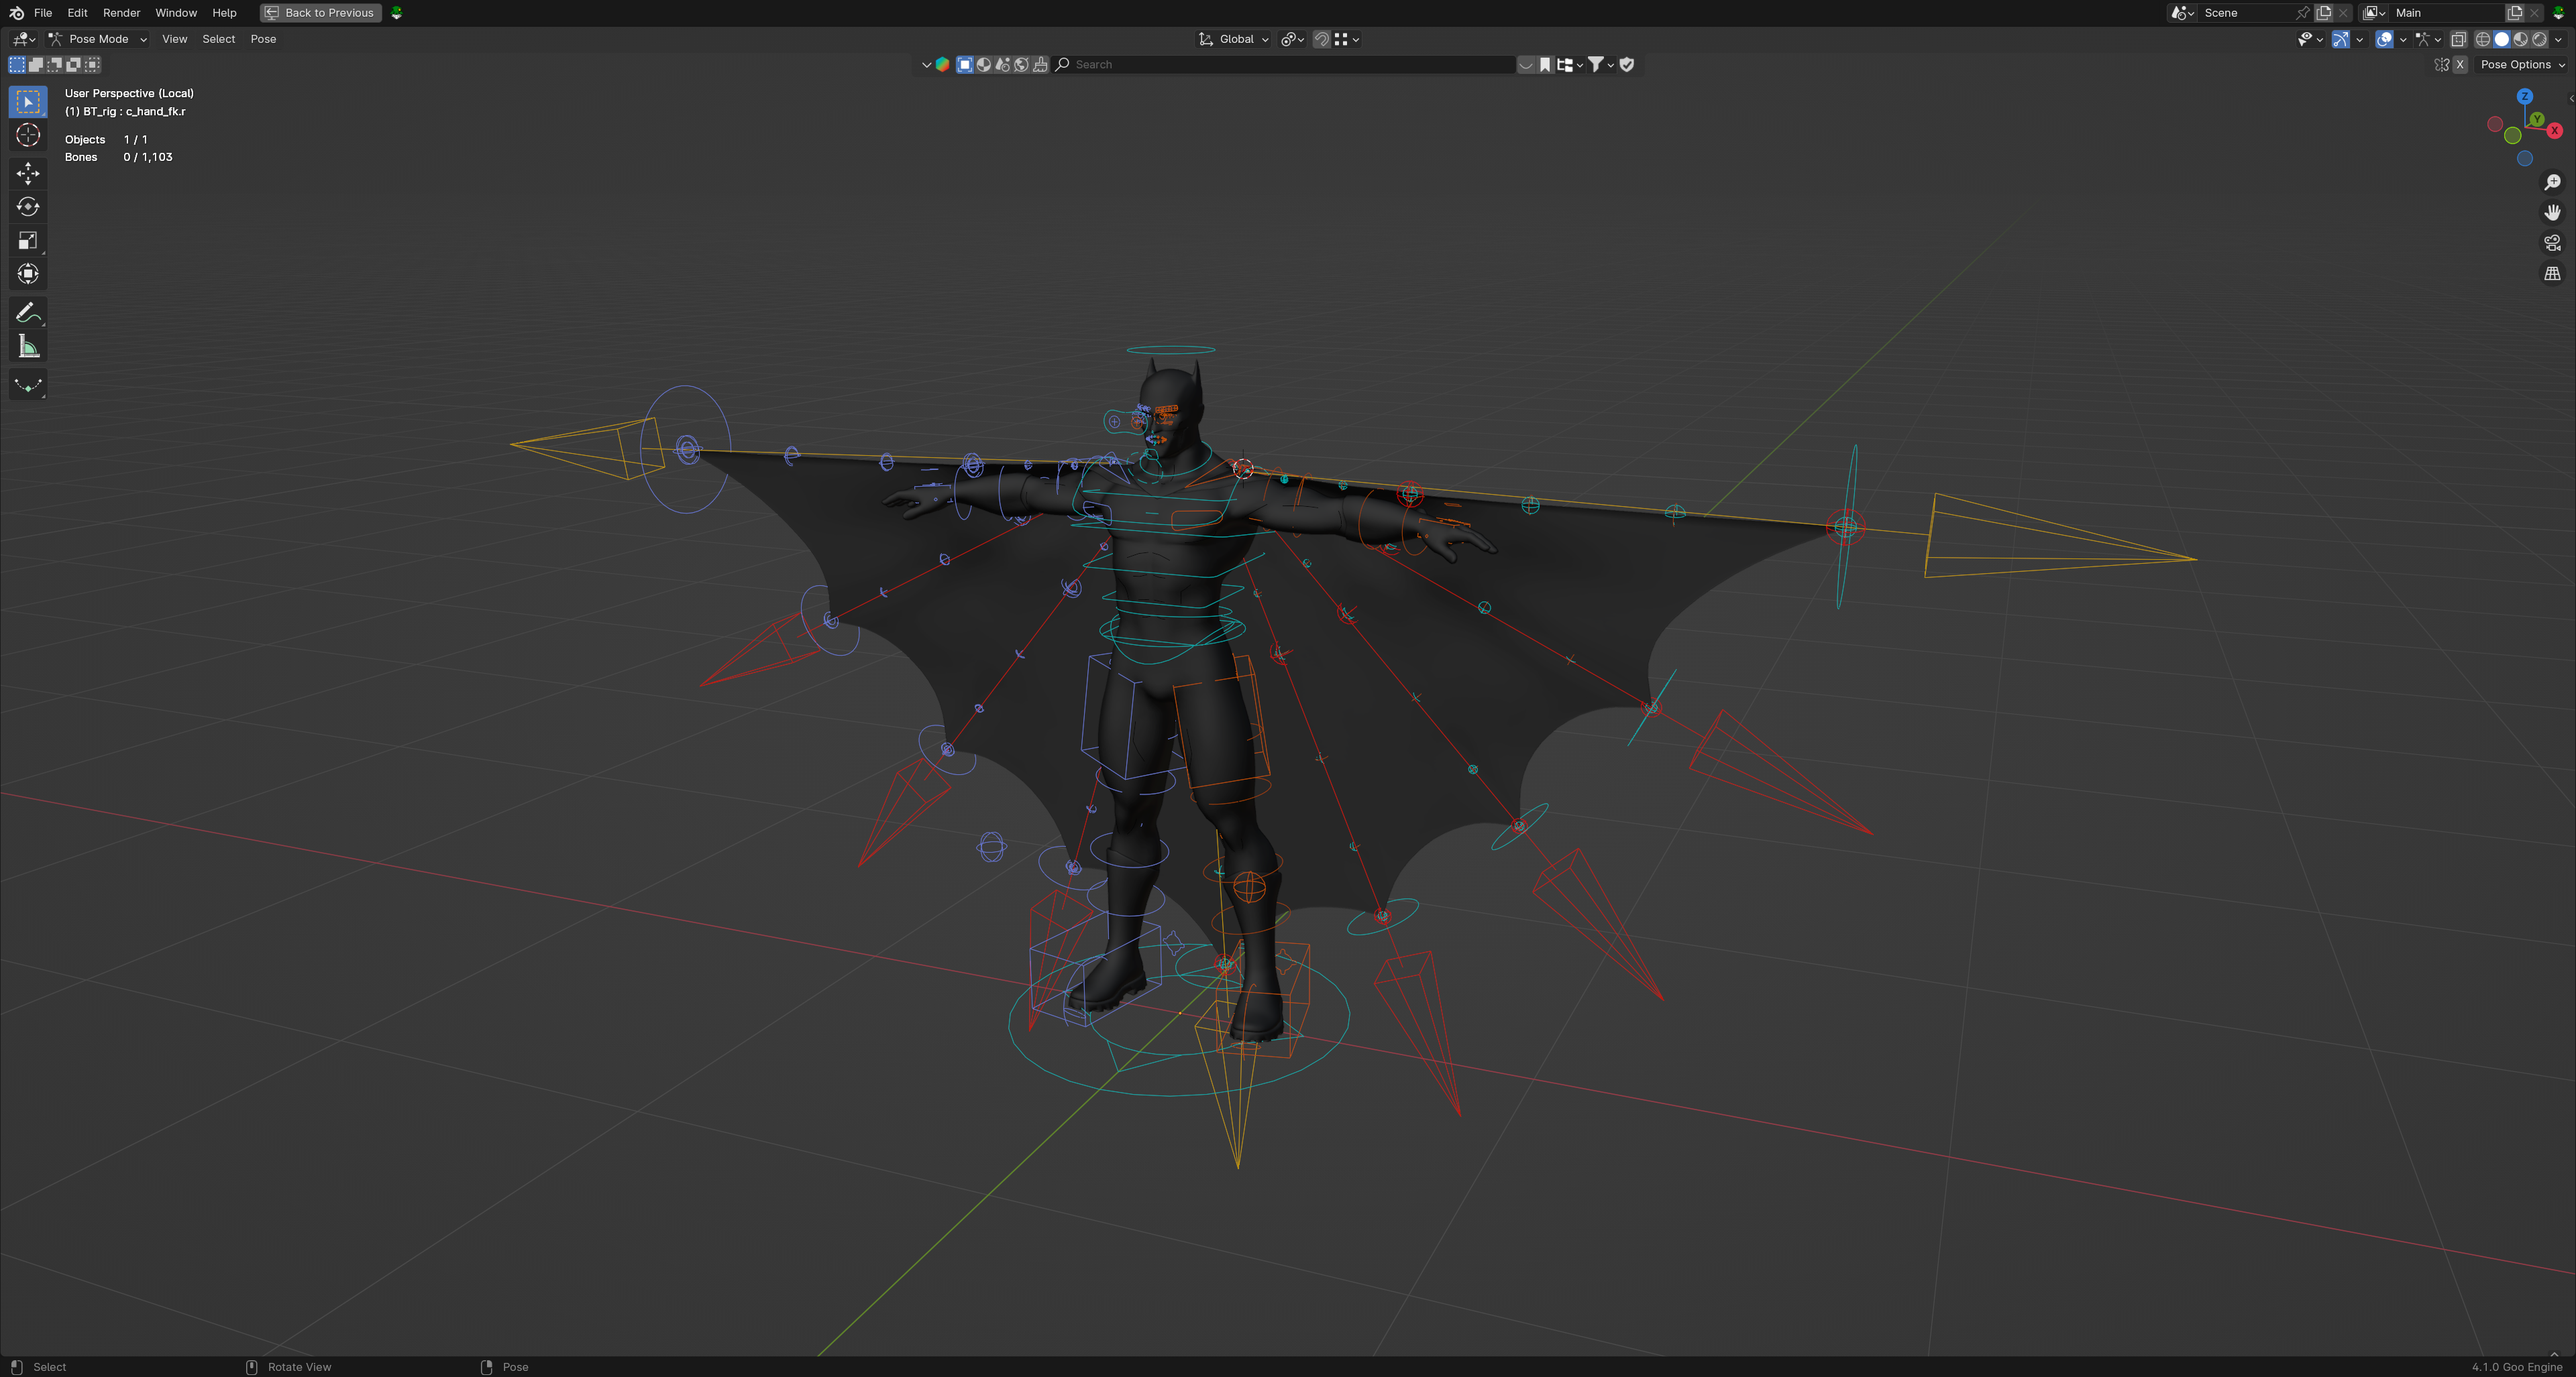Open the Pose Mode dropdown
The image size is (2576, 1377).
[98, 39]
